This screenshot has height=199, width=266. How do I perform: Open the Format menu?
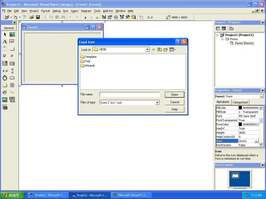45,11
